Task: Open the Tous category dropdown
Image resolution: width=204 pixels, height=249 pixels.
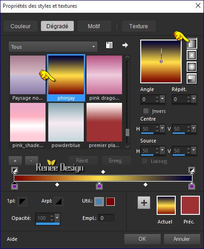Action: 53,47
